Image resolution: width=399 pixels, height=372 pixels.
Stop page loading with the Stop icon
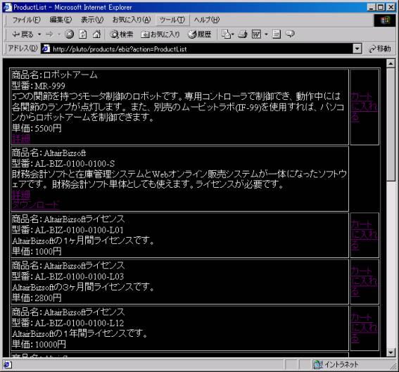pyautogui.click(x=69, y=34)
